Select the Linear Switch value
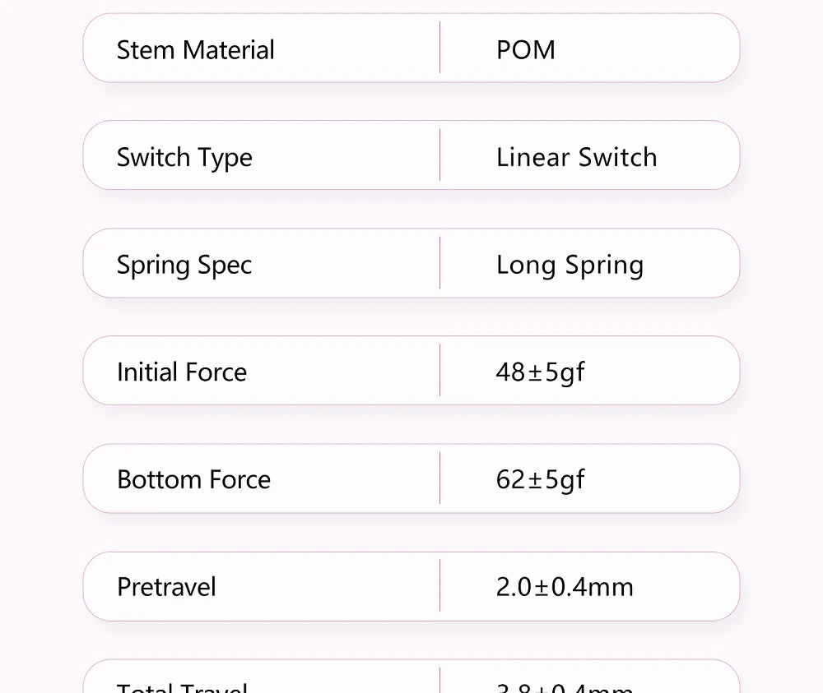The image size is (823, 693). [x=576, y=157]
